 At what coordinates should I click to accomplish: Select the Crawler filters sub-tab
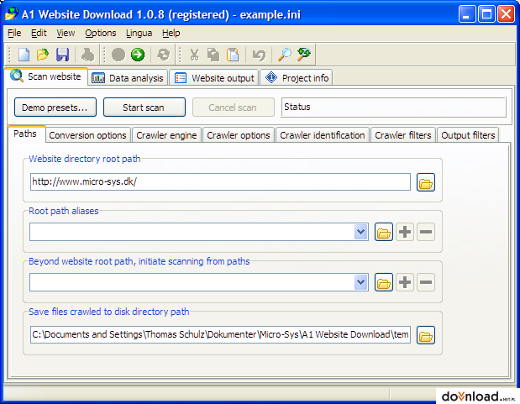403,135
